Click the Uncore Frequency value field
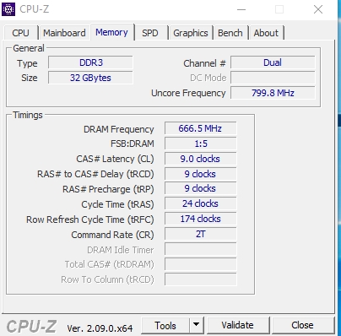The height and width of the screenshot is (336, 341). click(273, 93)
